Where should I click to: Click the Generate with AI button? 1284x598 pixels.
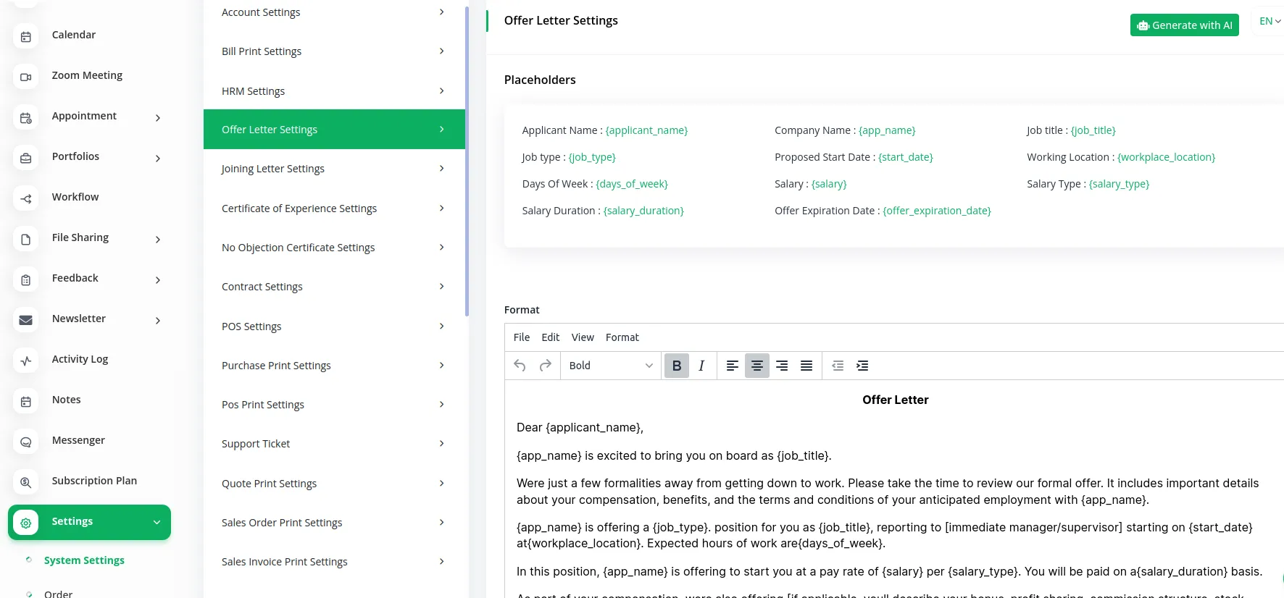[1184, 25]
